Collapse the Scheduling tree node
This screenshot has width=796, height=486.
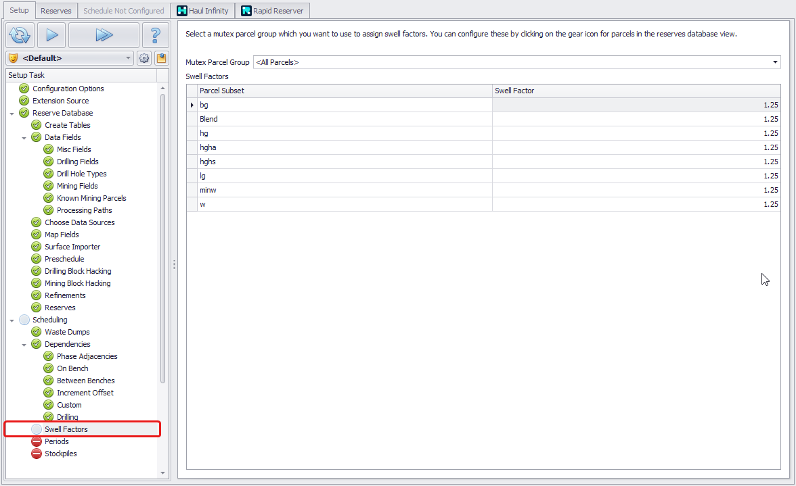(x=12, y=320)
